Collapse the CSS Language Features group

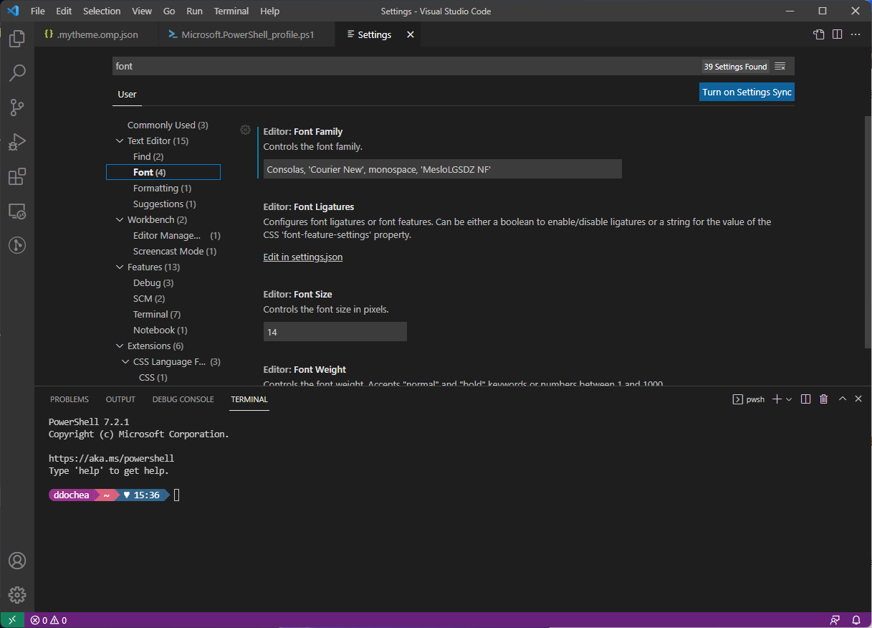[x=125, y=362]
